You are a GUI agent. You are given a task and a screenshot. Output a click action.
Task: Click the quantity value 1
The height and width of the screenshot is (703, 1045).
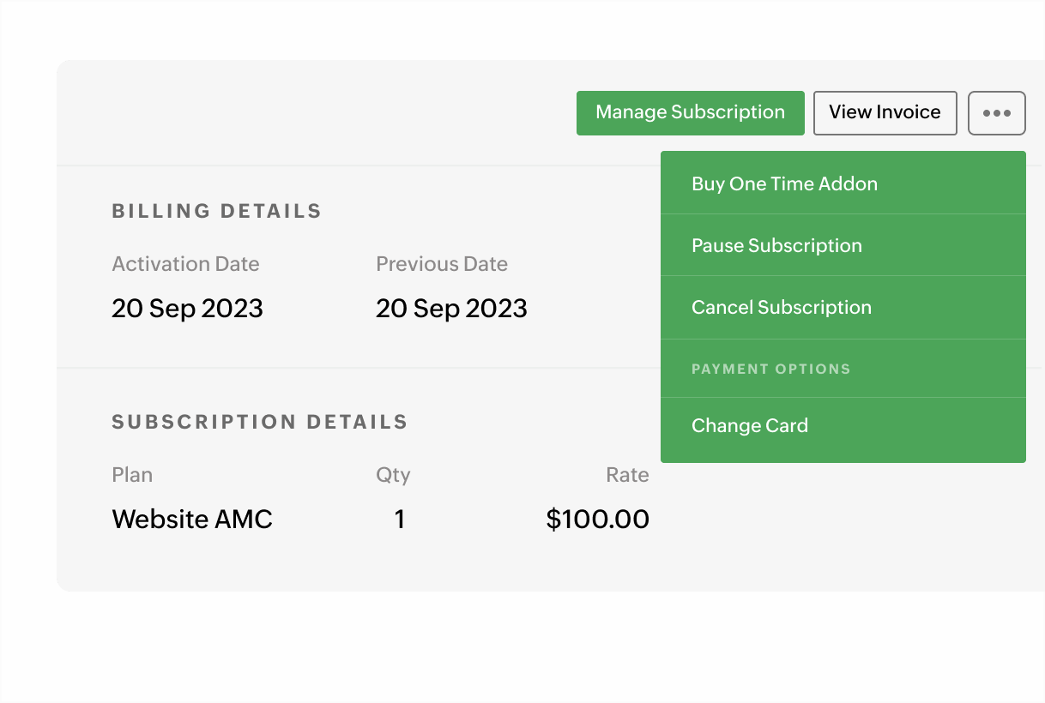click(400, 519)
